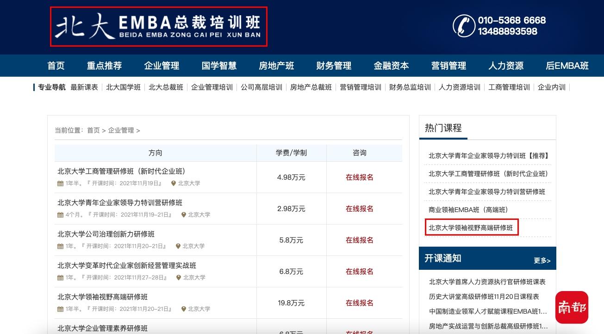Click the 19.8万元 tuition cell

(x=292, y=303)
